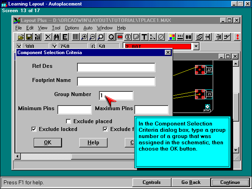Expand the layer dropdown showing BOT
252x189 pixels.
tap(196, 47)
